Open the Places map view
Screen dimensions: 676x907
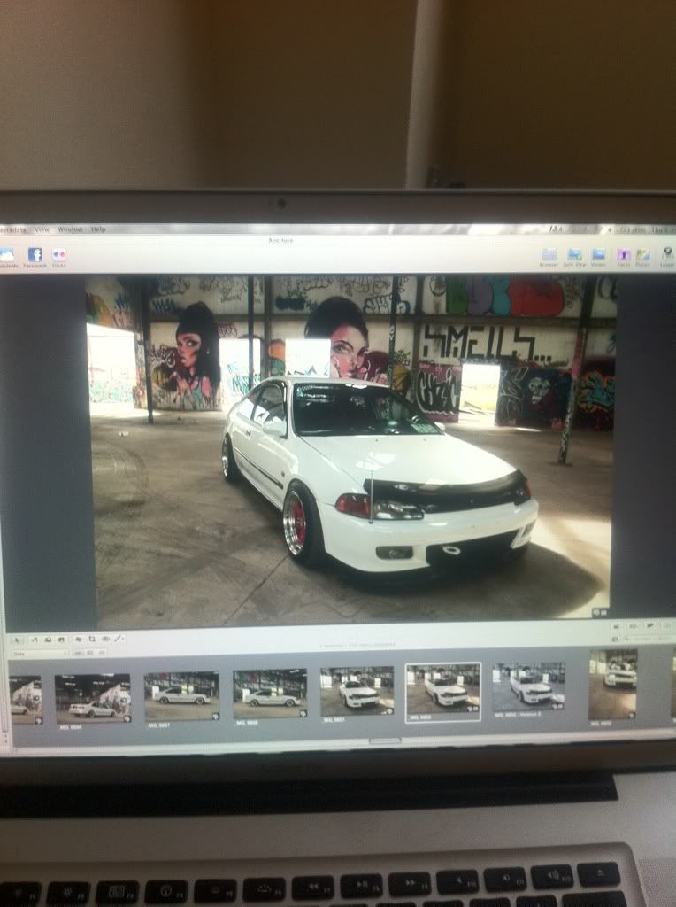[643, 256]
